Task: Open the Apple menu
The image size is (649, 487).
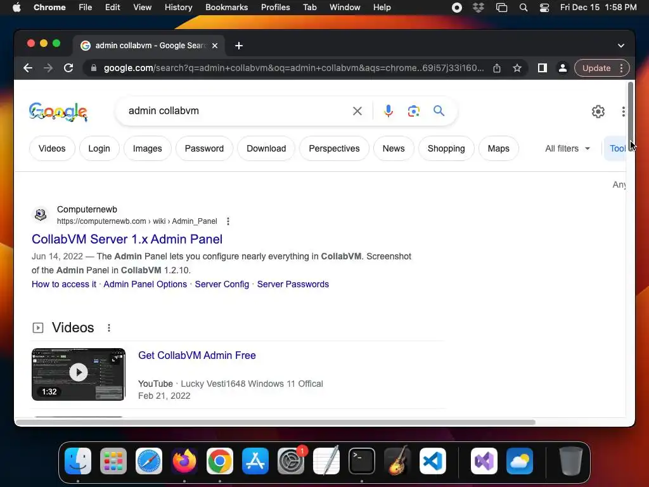Action: point(16,8)
